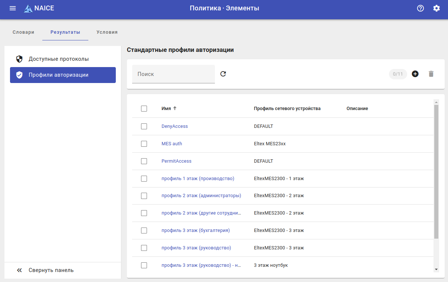448x282 pixels.
Task: Switch to the Словари tab
Action: coord(23,32)
